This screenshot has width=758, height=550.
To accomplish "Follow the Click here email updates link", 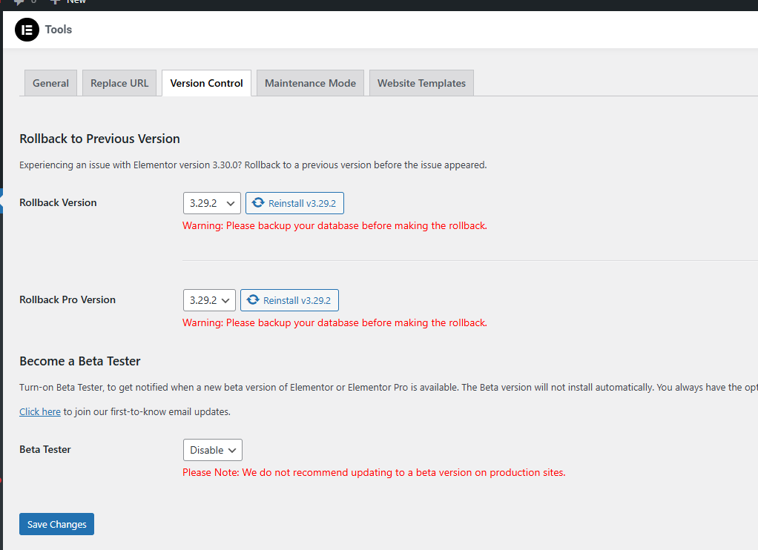I will [40, 412].
